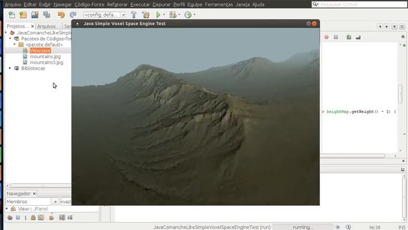The image size is (408, 230).
Task: Open the Membros dropdown in Navigator
Action: (55, 202)
